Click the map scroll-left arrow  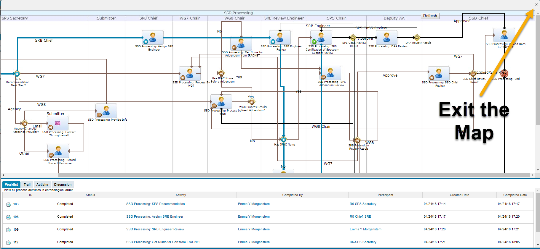point(3,175)
